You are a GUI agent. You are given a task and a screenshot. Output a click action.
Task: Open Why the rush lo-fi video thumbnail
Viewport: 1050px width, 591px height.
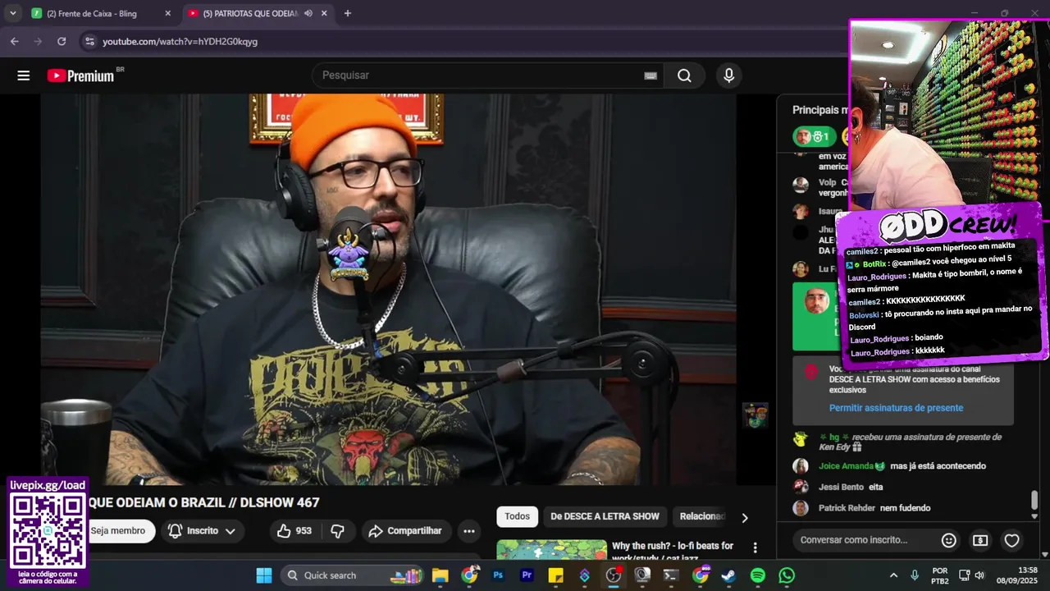click(551, 549)
